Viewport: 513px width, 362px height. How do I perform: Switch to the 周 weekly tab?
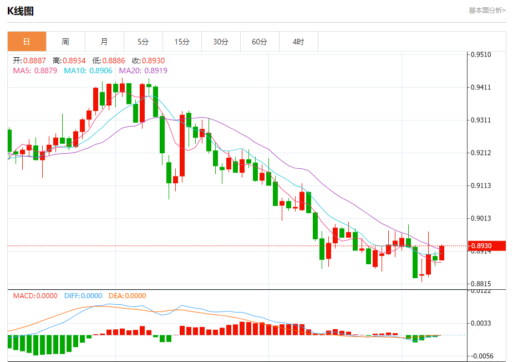65,42
